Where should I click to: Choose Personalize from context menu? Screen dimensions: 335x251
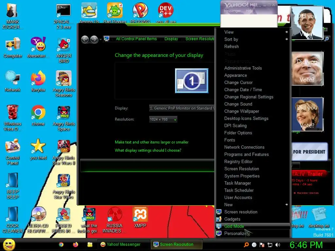[253, 233]
